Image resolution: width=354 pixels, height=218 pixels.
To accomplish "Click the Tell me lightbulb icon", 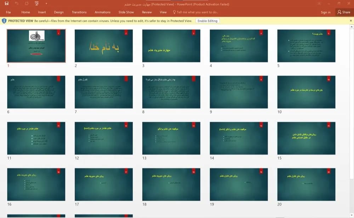I will 174,12.
